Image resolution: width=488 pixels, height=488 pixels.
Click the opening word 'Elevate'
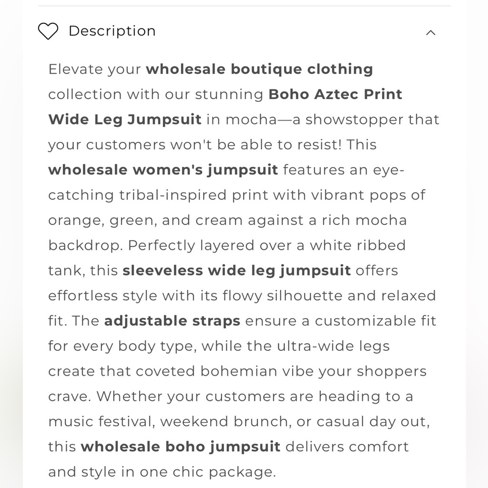pos(76,69)
